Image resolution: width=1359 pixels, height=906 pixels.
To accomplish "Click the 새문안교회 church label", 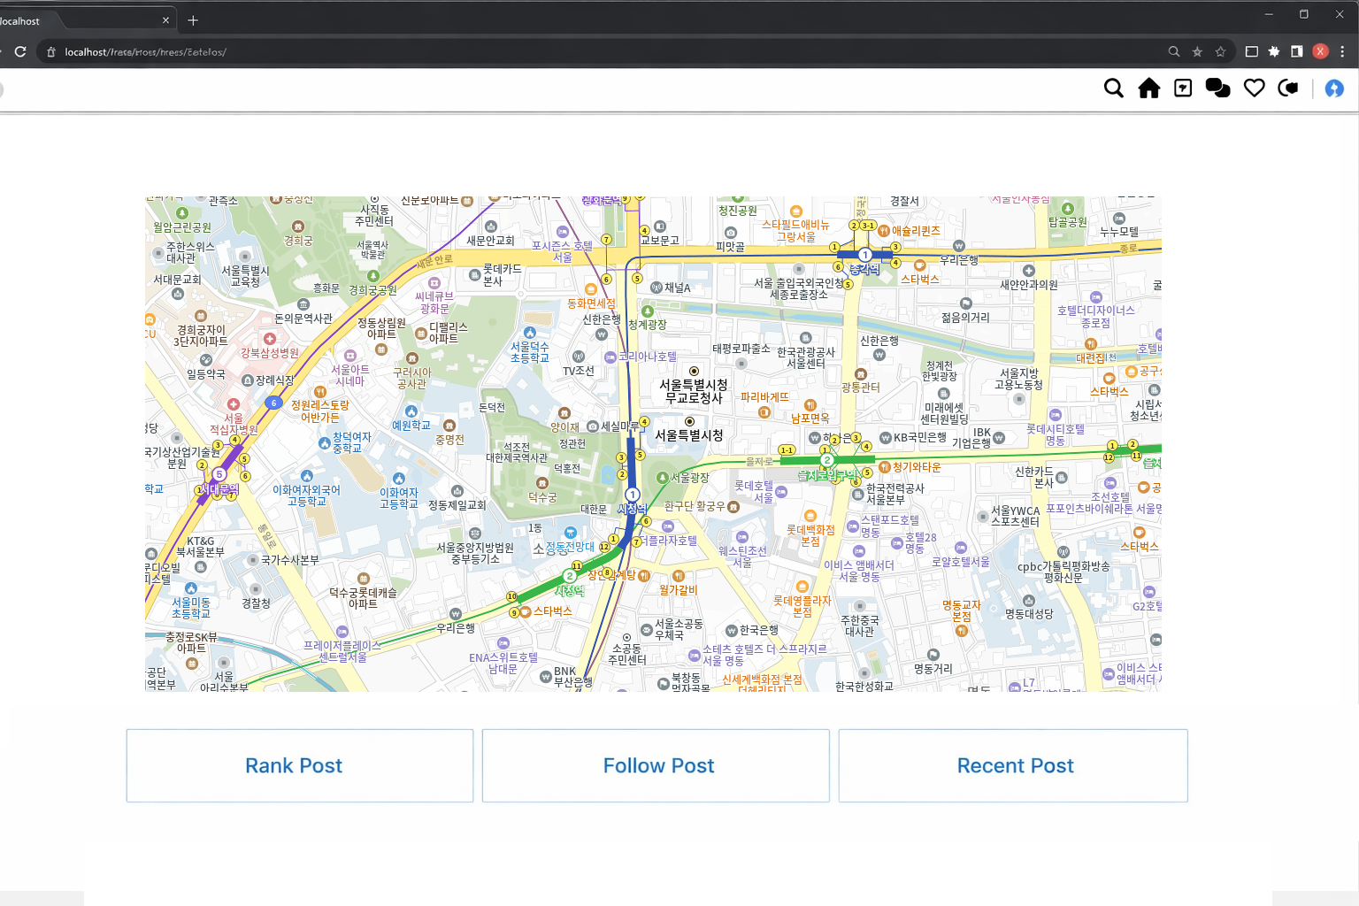I will point(491,241).
